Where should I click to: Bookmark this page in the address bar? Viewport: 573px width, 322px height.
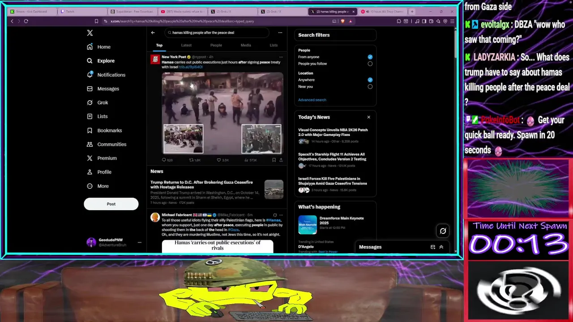[96, 21]
